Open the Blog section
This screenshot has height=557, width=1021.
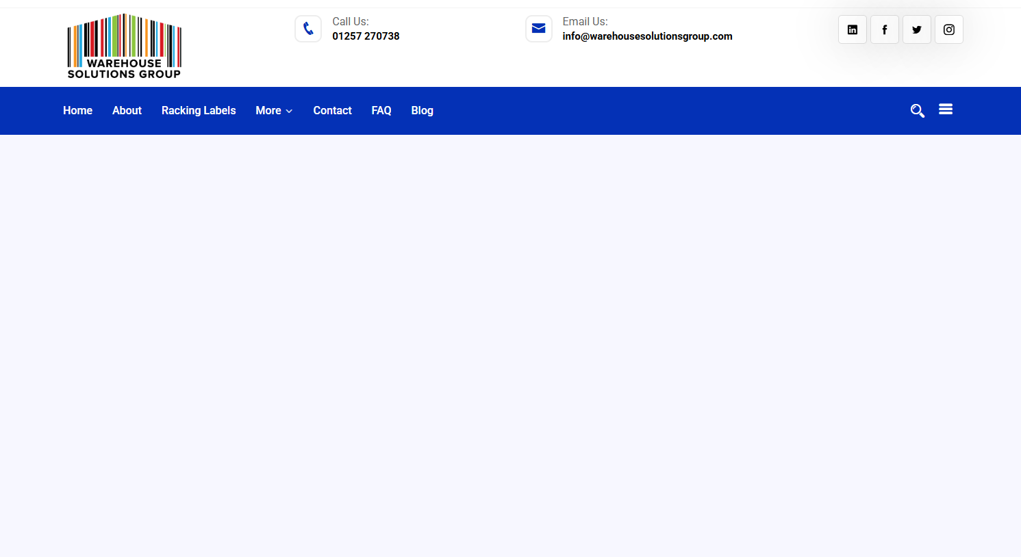[x=422, y=111]
